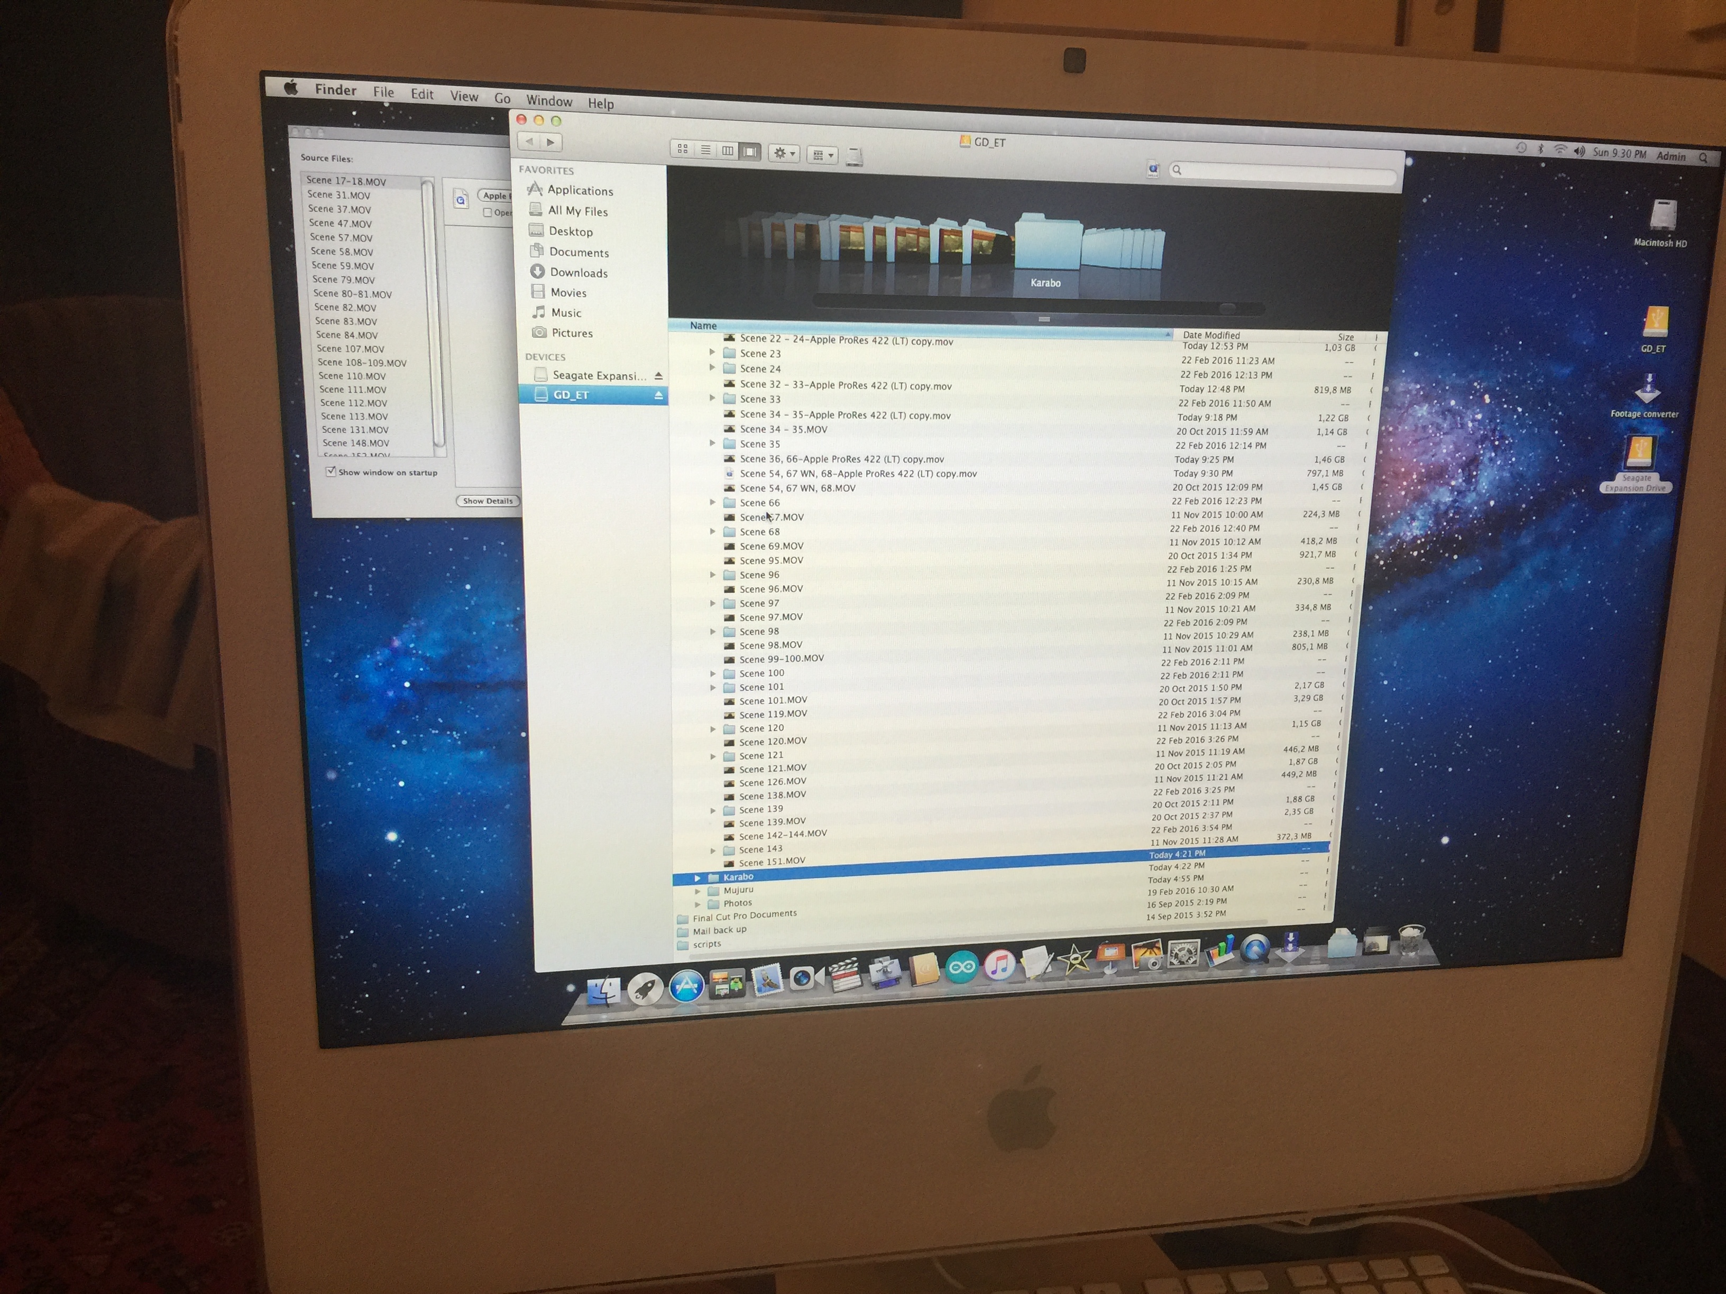Image resolution: width=1726 pixels, height=1294 pixels.
Task: Open the Downloads folder in sidebar
Action: (578, 272)
